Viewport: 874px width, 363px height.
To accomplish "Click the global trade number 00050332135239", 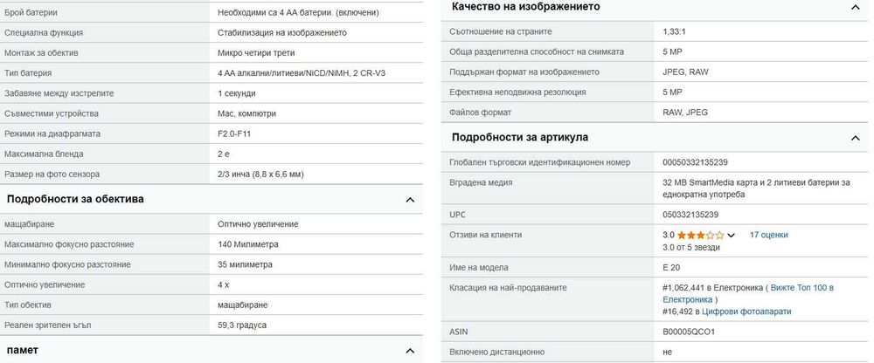I will pyautogui.click(x=696, y=162).
